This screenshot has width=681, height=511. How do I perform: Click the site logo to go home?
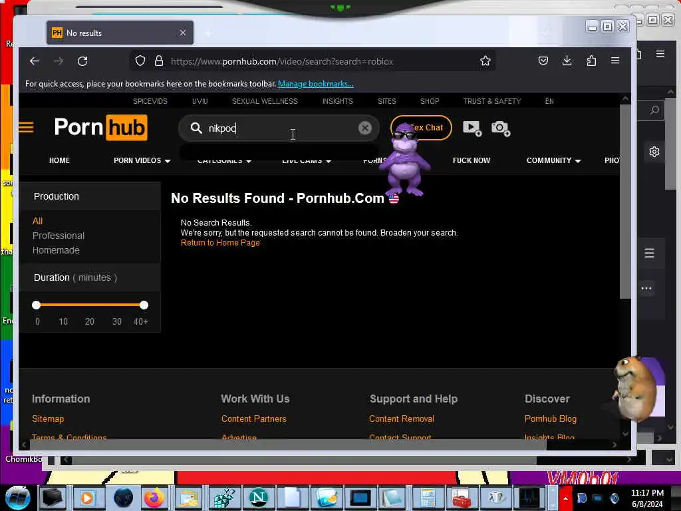(x=101, y=128)
